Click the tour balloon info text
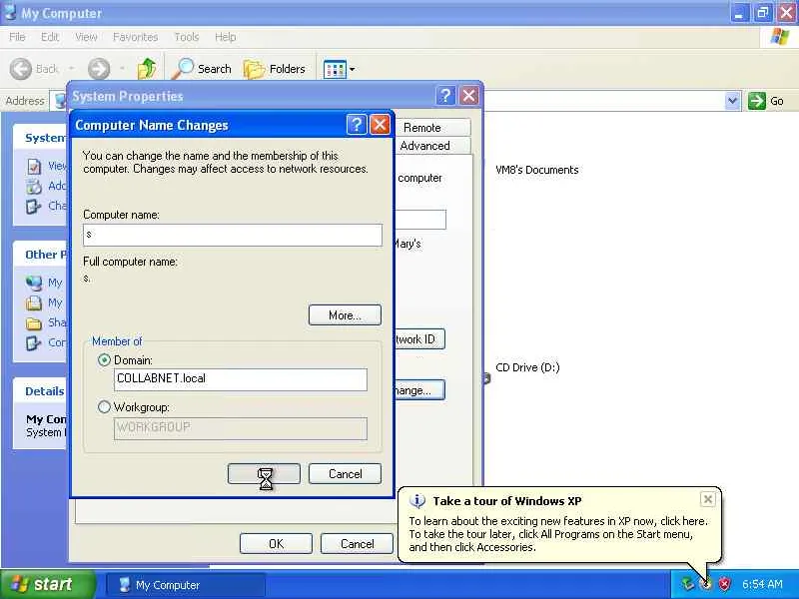 (558, 534)
